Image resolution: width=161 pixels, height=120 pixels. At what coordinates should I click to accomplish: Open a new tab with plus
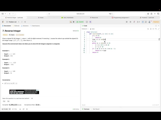click(x=155, y=14)
